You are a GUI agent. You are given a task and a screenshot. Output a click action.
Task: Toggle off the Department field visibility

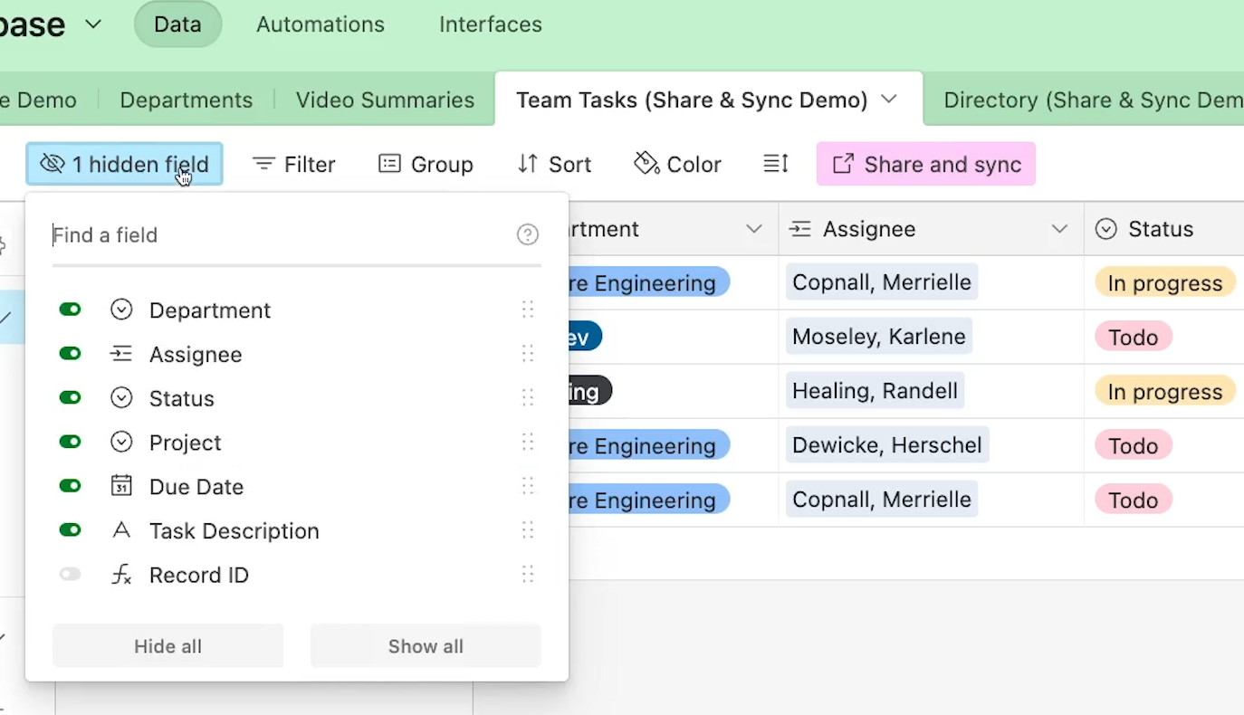[x=70, y=310]
